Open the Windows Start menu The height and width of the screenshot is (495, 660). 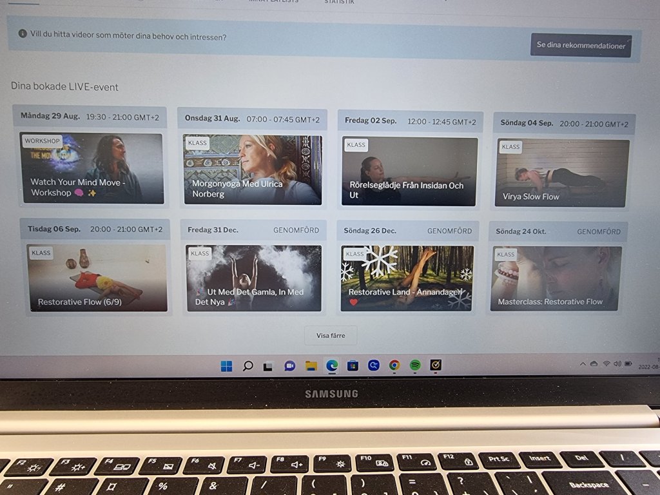click(x=226, y=366)
